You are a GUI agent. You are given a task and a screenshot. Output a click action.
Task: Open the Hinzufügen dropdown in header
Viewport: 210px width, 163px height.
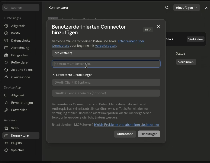point(187,8)
